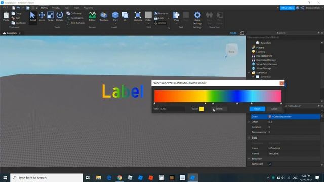Copy the selected object

click(x=17, y=13)
